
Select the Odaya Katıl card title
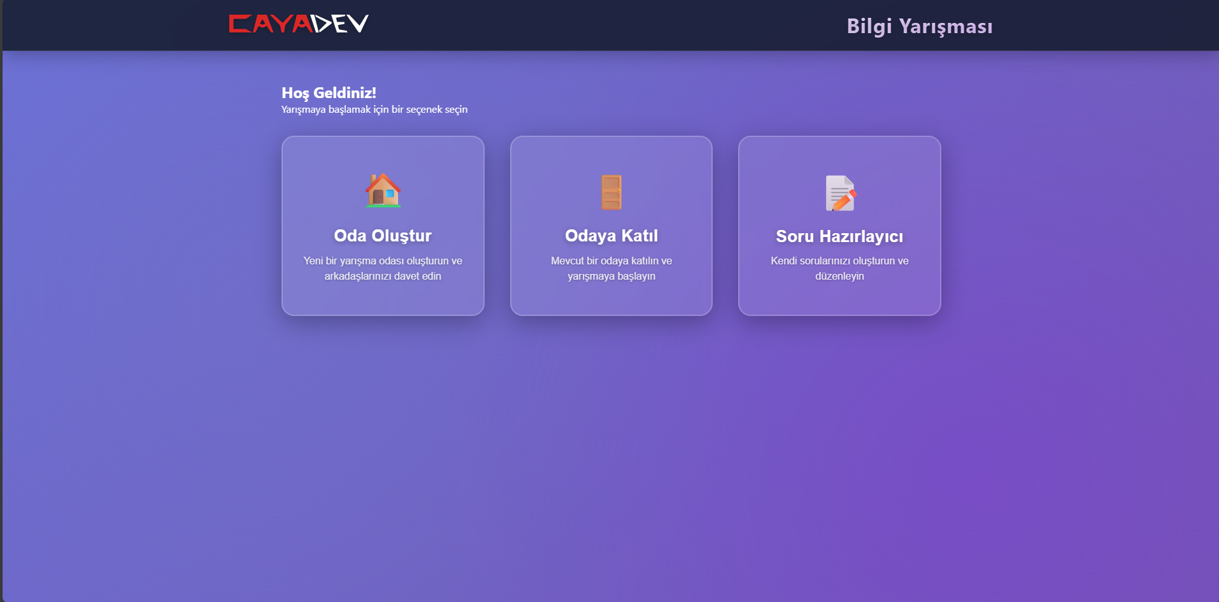611,236
